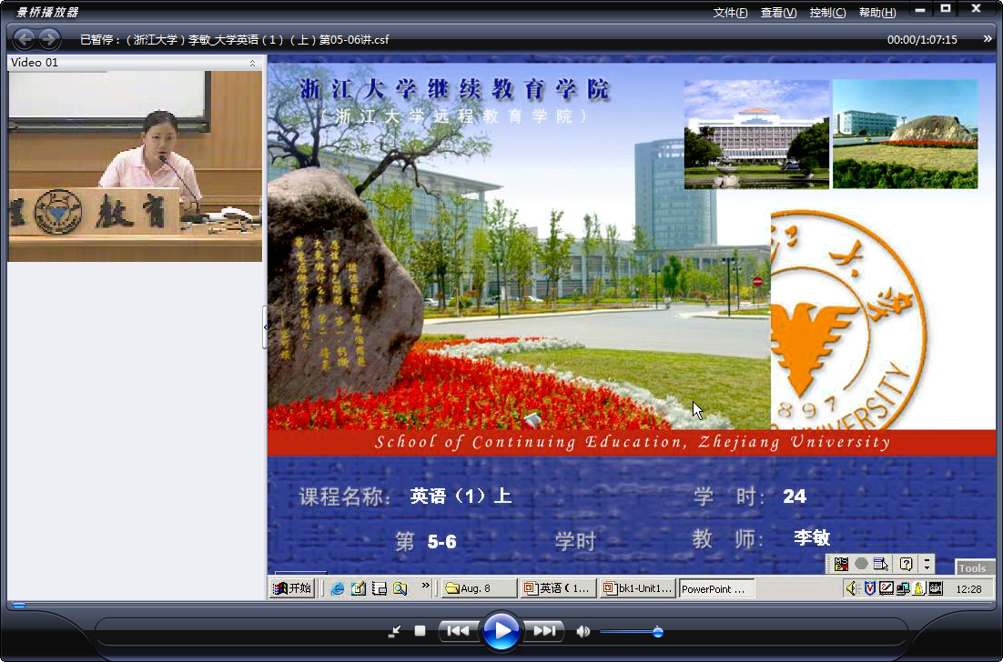The height and width of the screenshot is (662, 1003).
Task: Click the forward arrow navigation button
Action: [x=49, y=39]
